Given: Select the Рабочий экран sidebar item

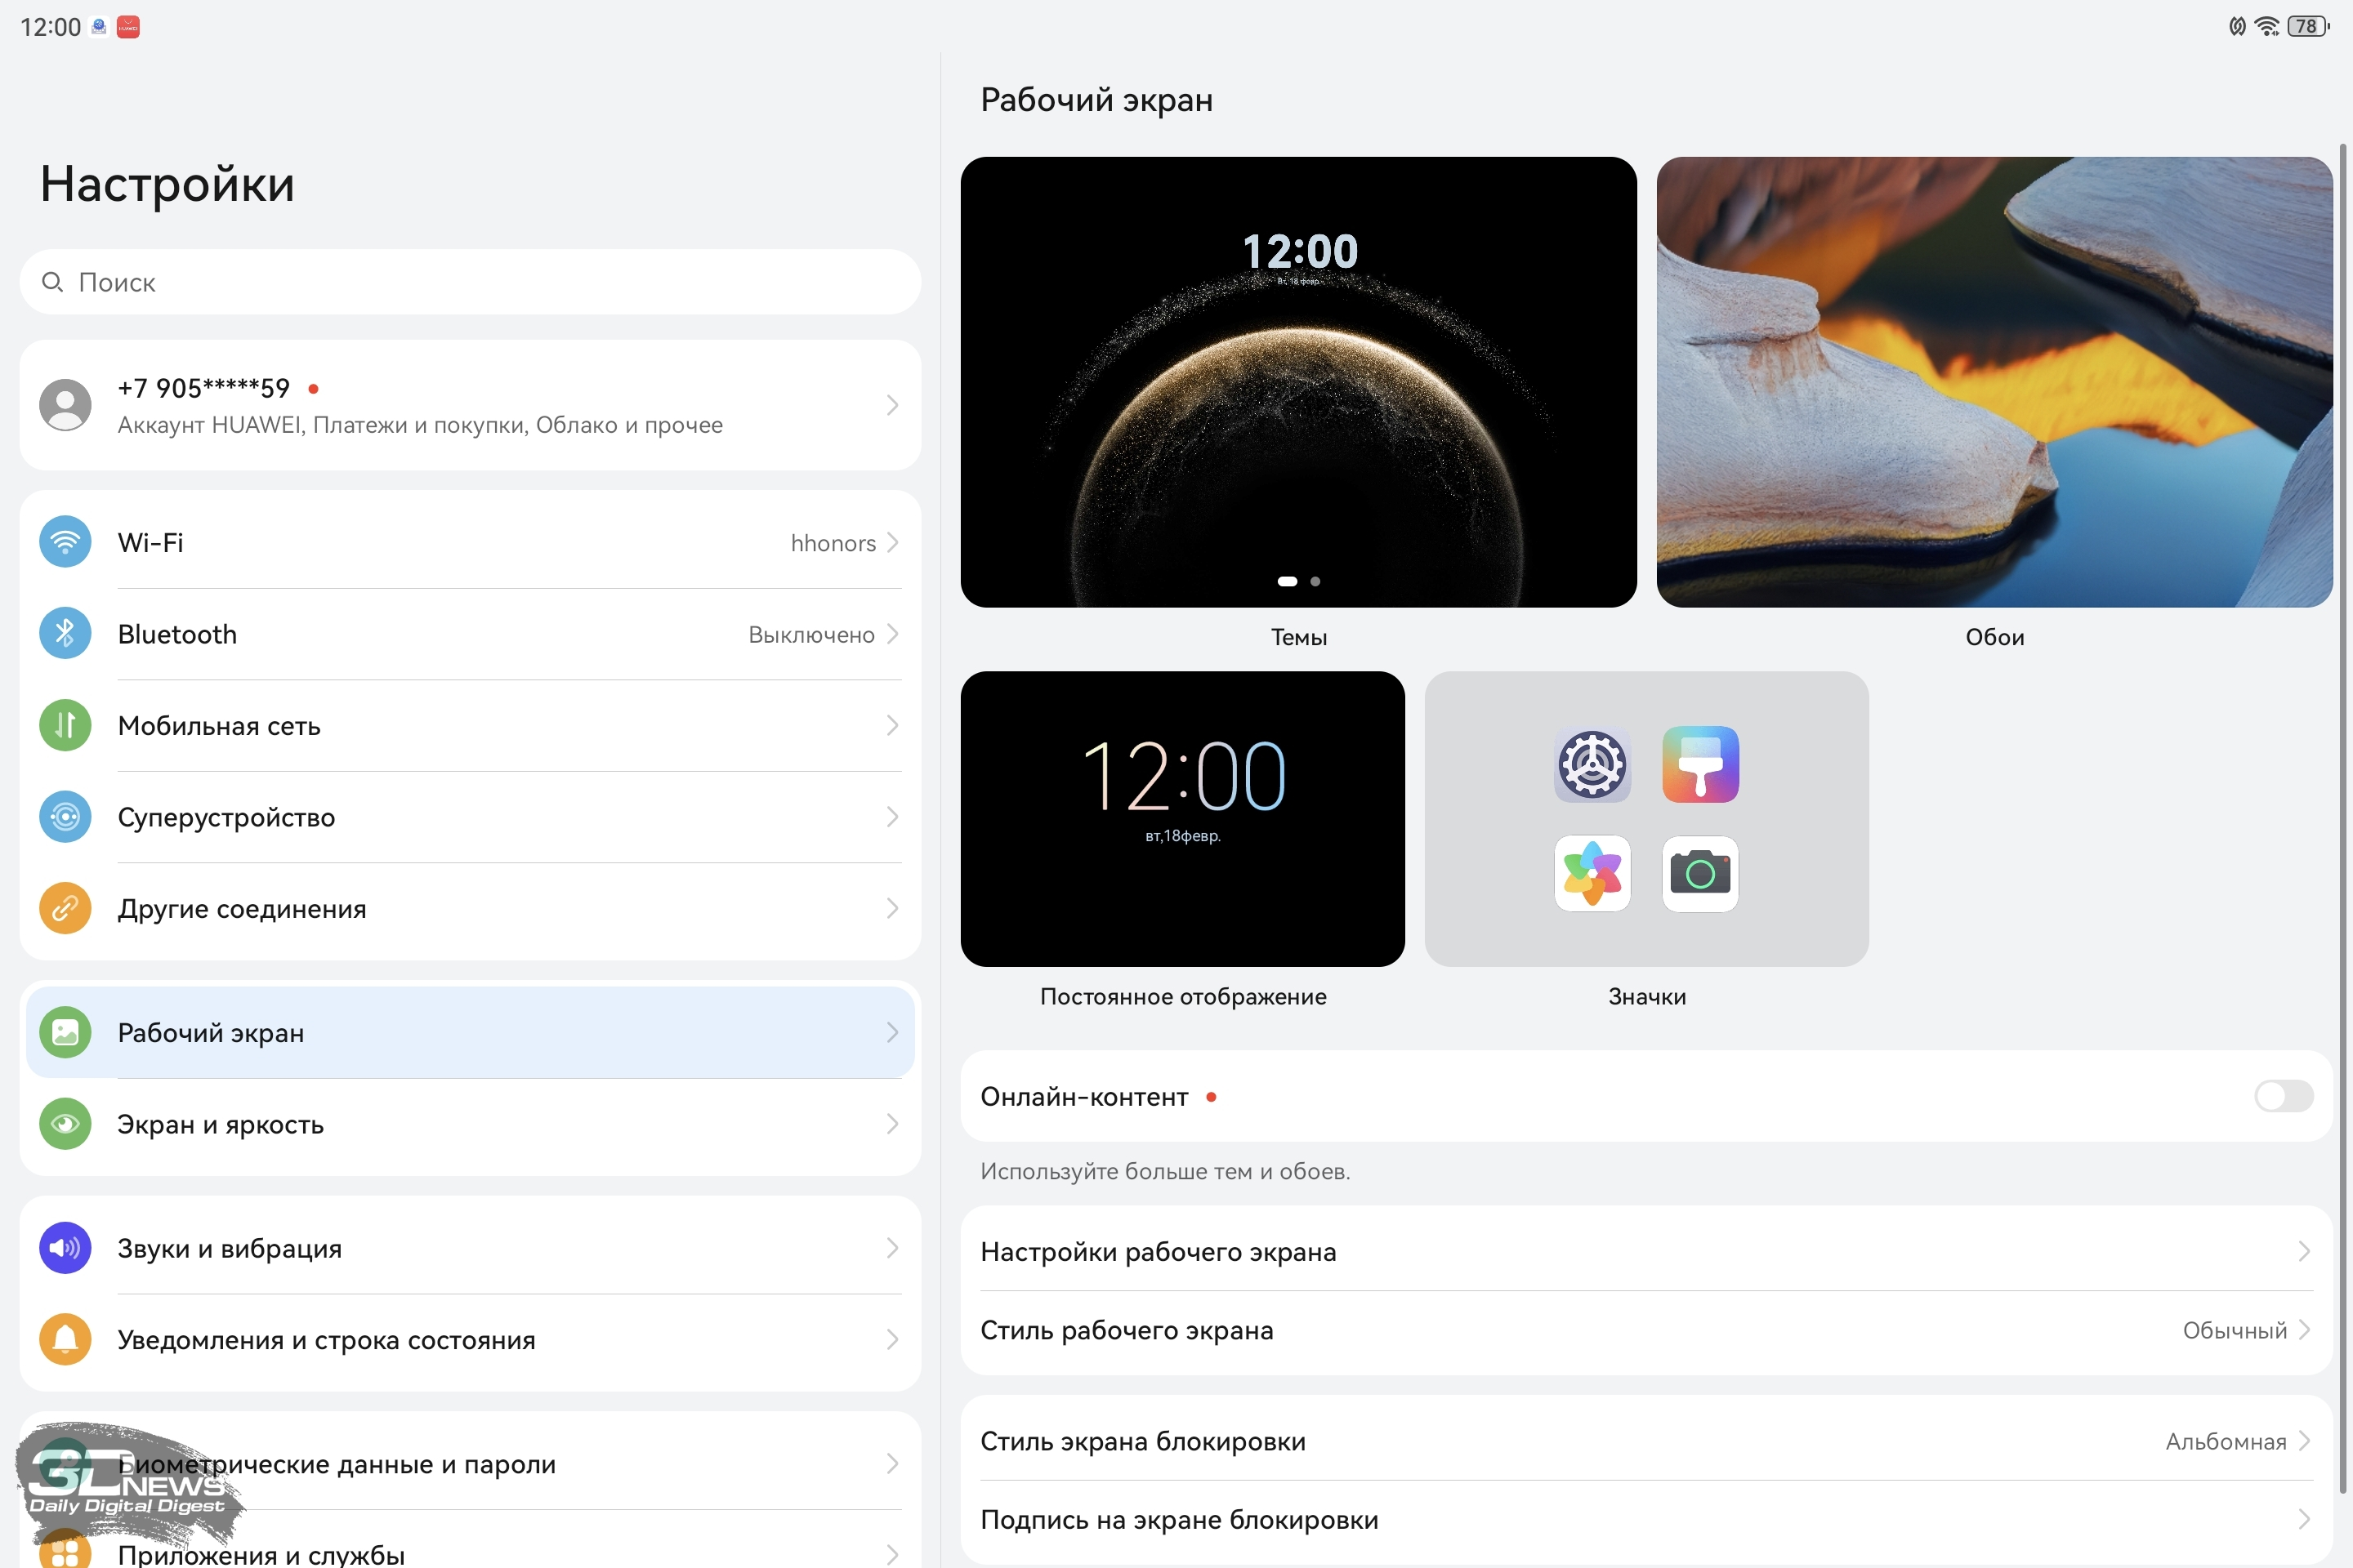Looking at the screenshot, I should pyautogui.click(x=471, y=1032).
